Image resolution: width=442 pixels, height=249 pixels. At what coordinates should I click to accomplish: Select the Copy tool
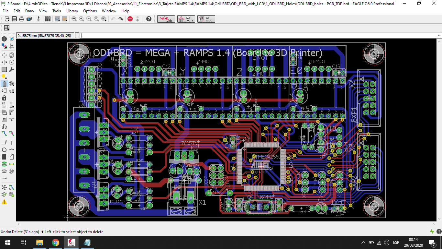pyautogui.click(x=12, y=55)
